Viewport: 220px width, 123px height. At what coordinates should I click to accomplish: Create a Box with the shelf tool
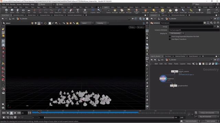click(7, 11)
